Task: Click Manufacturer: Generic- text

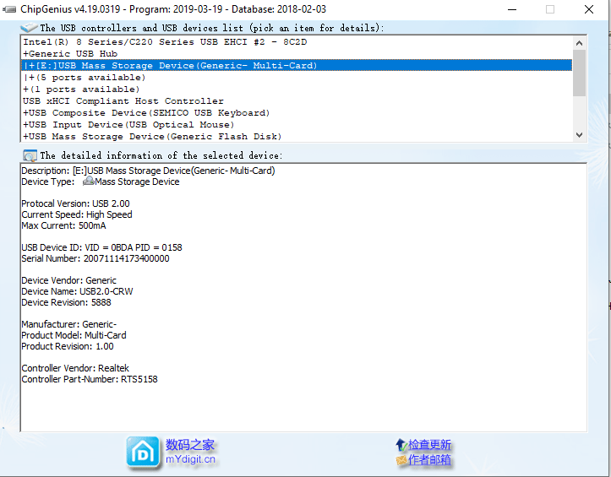Action: [x=69, y=324]
